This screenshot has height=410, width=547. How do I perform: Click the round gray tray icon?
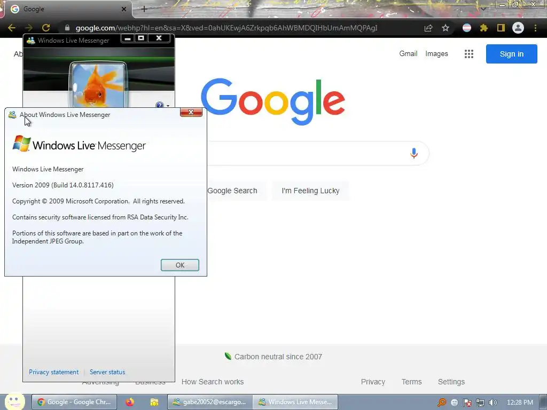[x=454, y=403]
